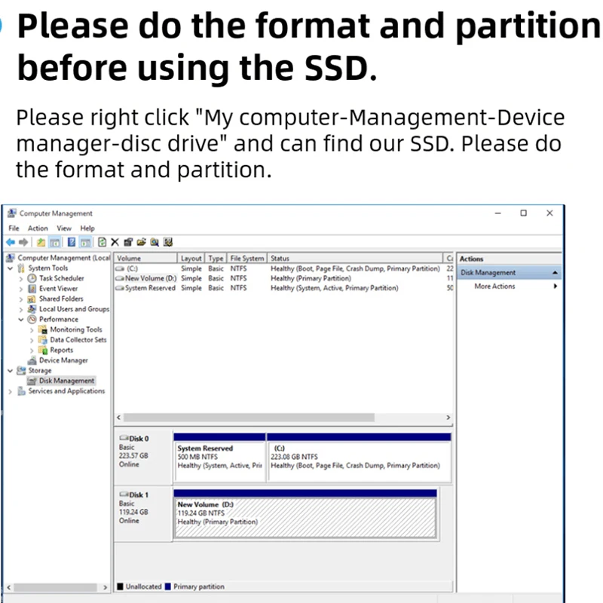Expand the Event Viewer node
Screen dimensions: 603x603
[x=21, y=289]
